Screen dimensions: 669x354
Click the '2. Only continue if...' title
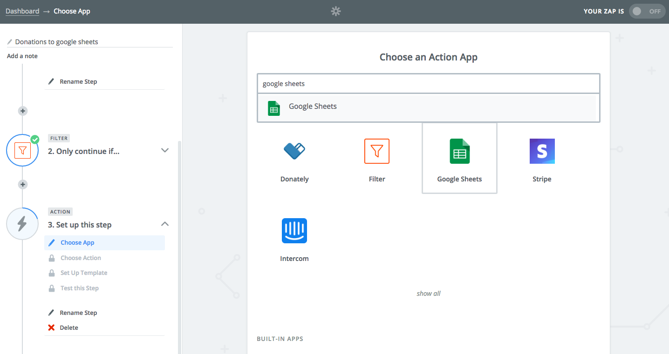pyautogui.click(x=84, y=151)
